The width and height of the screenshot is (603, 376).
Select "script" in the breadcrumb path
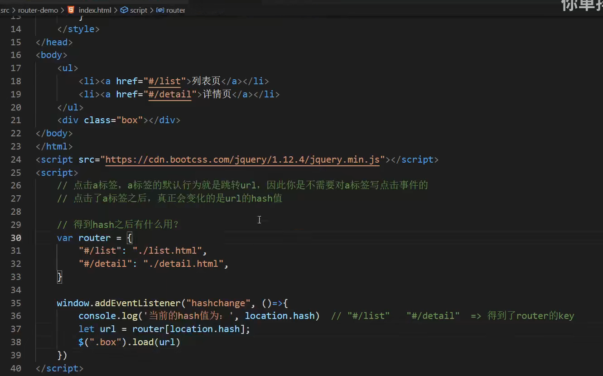(139, 10)
